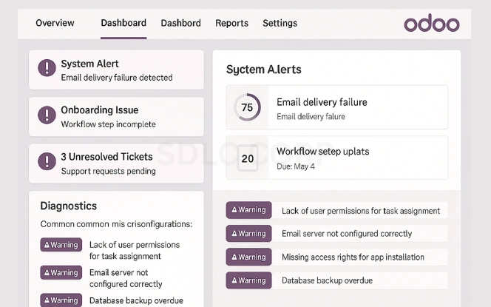Select right panel text Email server not configured
491x307 pixels.
point(347,234)
